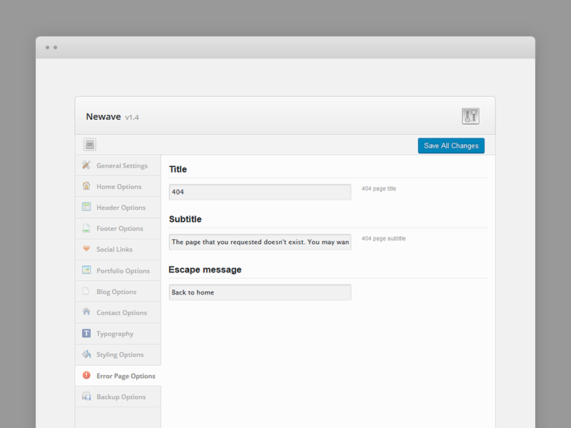Click the '404 page subtitle' description text

[383, 238]
